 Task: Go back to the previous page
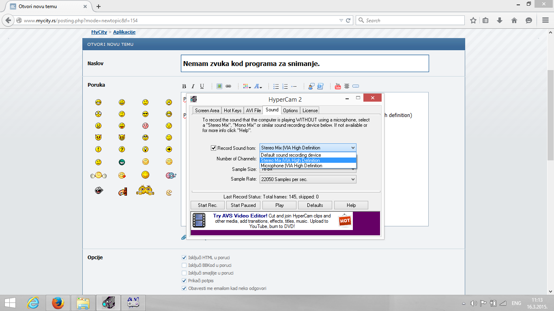click(8, 20)
